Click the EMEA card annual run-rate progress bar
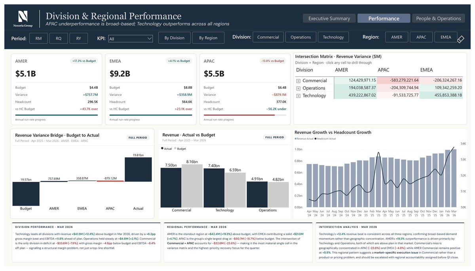The image size is (475, 271). (x=151, y=115)
